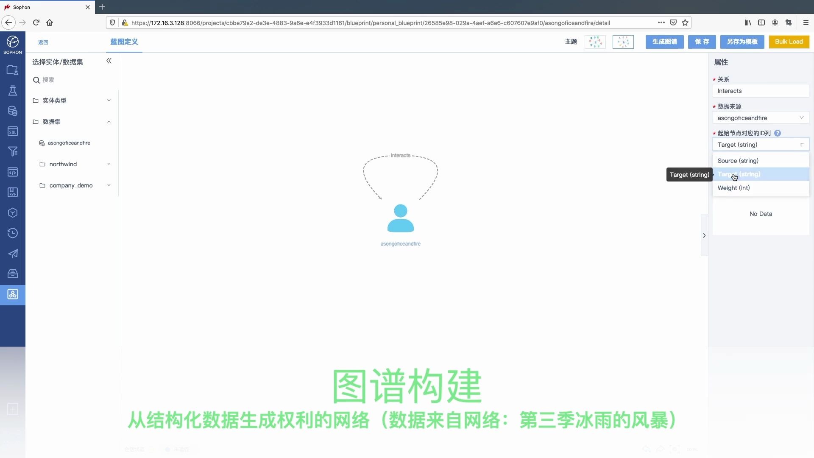Click 生成图谱 generate graph button
The height and width of the screenshot is (458, 814).
[x=664, y=42]
